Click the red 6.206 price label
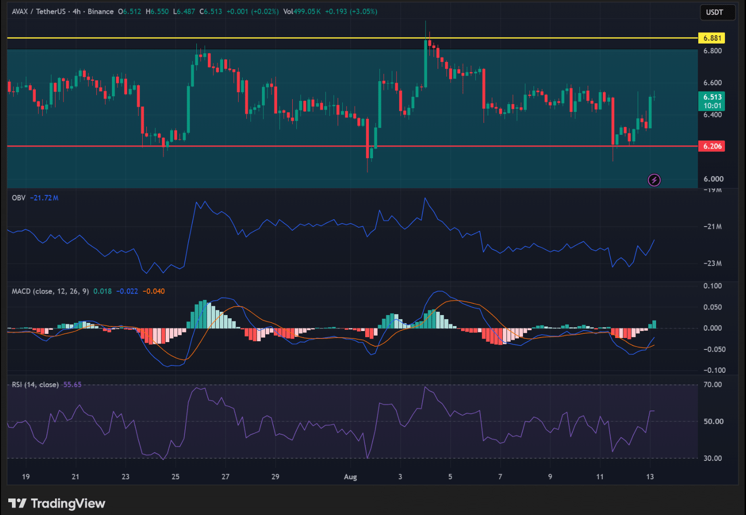 [x=711, y=146]
